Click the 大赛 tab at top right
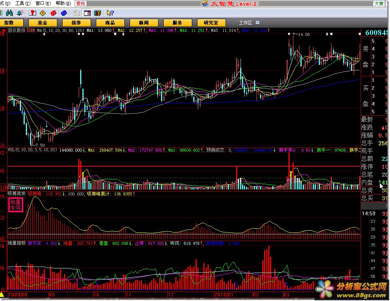The height and width of the screenshot is (301, 390). (379, 3)
